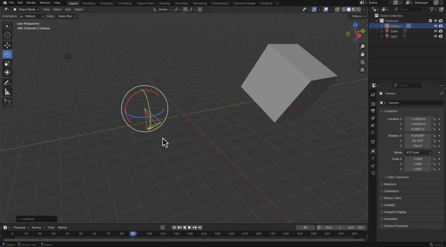446x247 pixels.
Task: Open the Add menu in viewport header
Action: (68, 9)
